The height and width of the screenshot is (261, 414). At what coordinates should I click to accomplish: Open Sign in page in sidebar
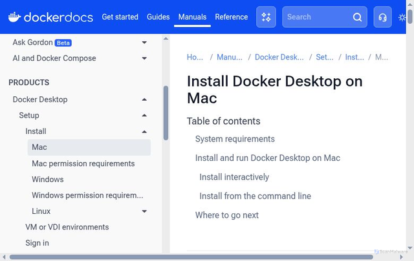pyautogui.click(x=38, y=243)
